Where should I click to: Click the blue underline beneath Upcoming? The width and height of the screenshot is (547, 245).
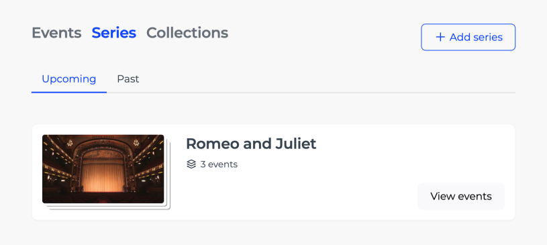pyautogui.click(x=68, y=93)
